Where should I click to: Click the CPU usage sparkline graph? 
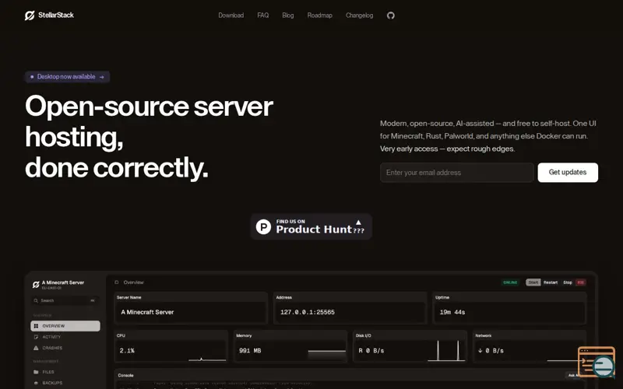point(207,359)
